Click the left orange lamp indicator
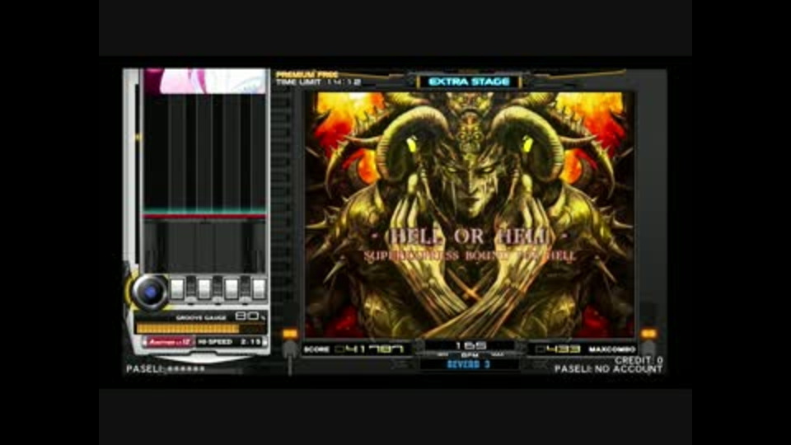 coord(290,334)
